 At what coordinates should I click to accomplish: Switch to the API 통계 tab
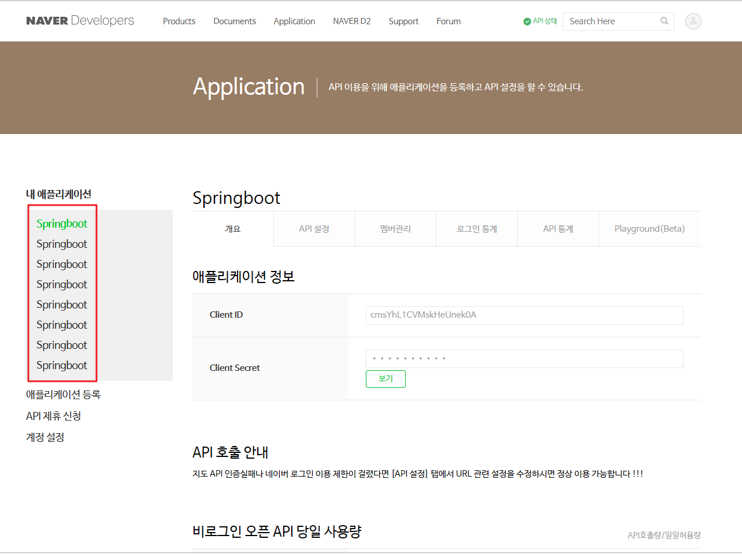click(x=558, y=229)
